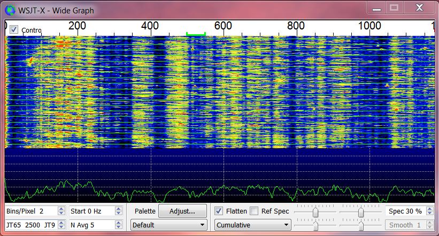Click the green frequency marker on the scale
The image size is (439, 236).
pyautogui.click(x=196, y=34)
